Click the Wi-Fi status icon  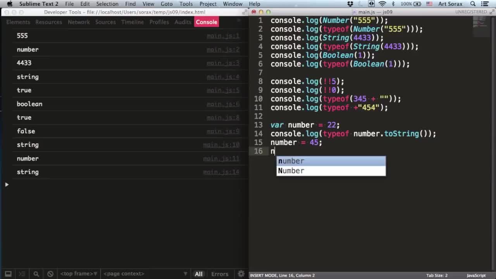(382, 4)
